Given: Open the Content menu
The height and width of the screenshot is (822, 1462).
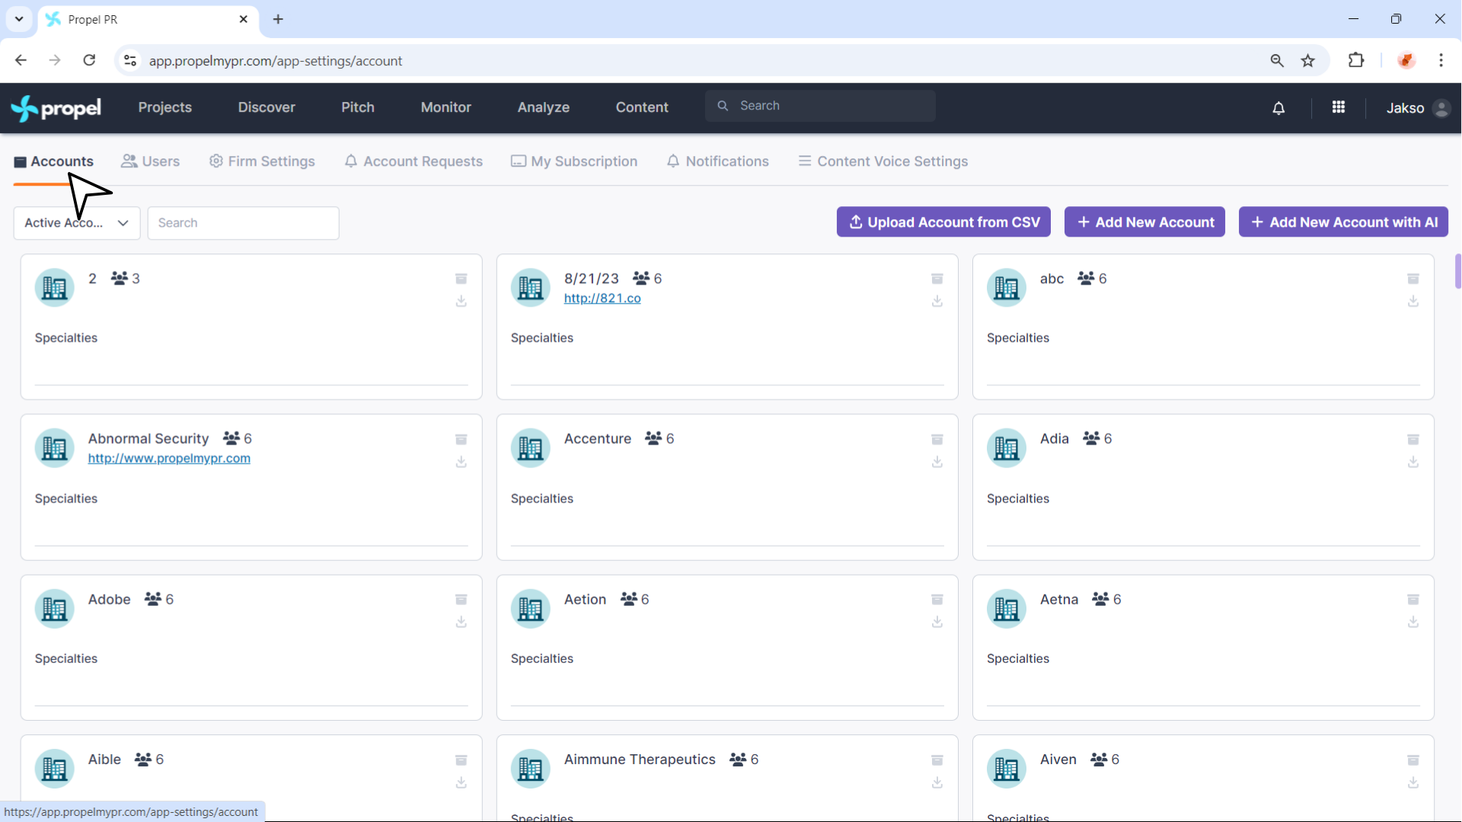Looking at the screenshot, I should (x=642, y=107).
